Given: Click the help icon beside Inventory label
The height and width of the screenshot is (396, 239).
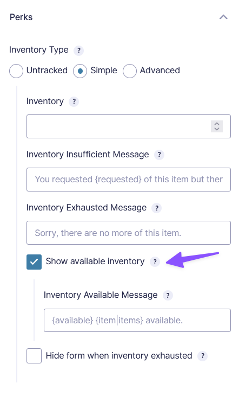Looking at the screenshot, I should tap(74, 101).
